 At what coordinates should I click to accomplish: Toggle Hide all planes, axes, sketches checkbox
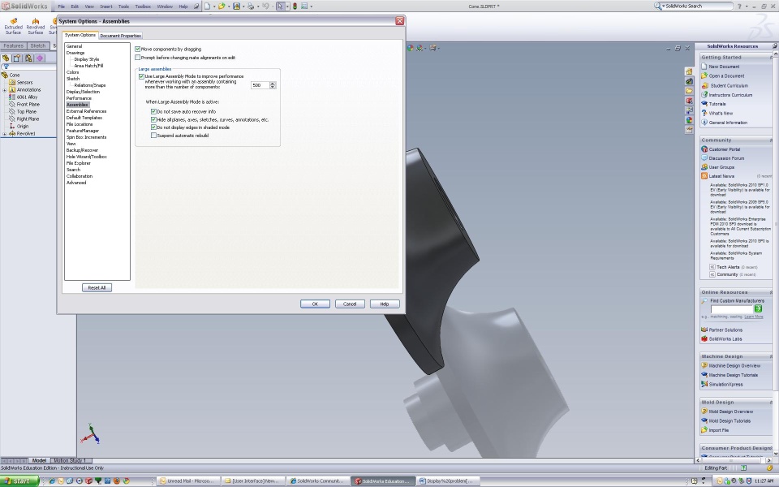point(153,120)
